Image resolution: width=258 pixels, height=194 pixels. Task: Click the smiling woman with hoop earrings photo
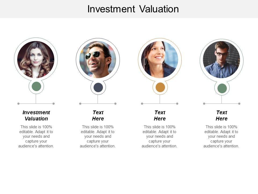[160, 59]
